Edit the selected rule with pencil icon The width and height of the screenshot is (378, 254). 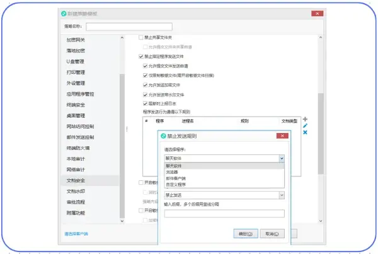click(305, 125)
